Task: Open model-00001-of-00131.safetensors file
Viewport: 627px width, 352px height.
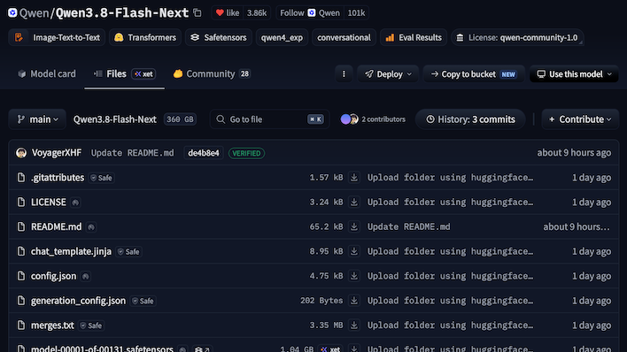Action: (102, 348)
